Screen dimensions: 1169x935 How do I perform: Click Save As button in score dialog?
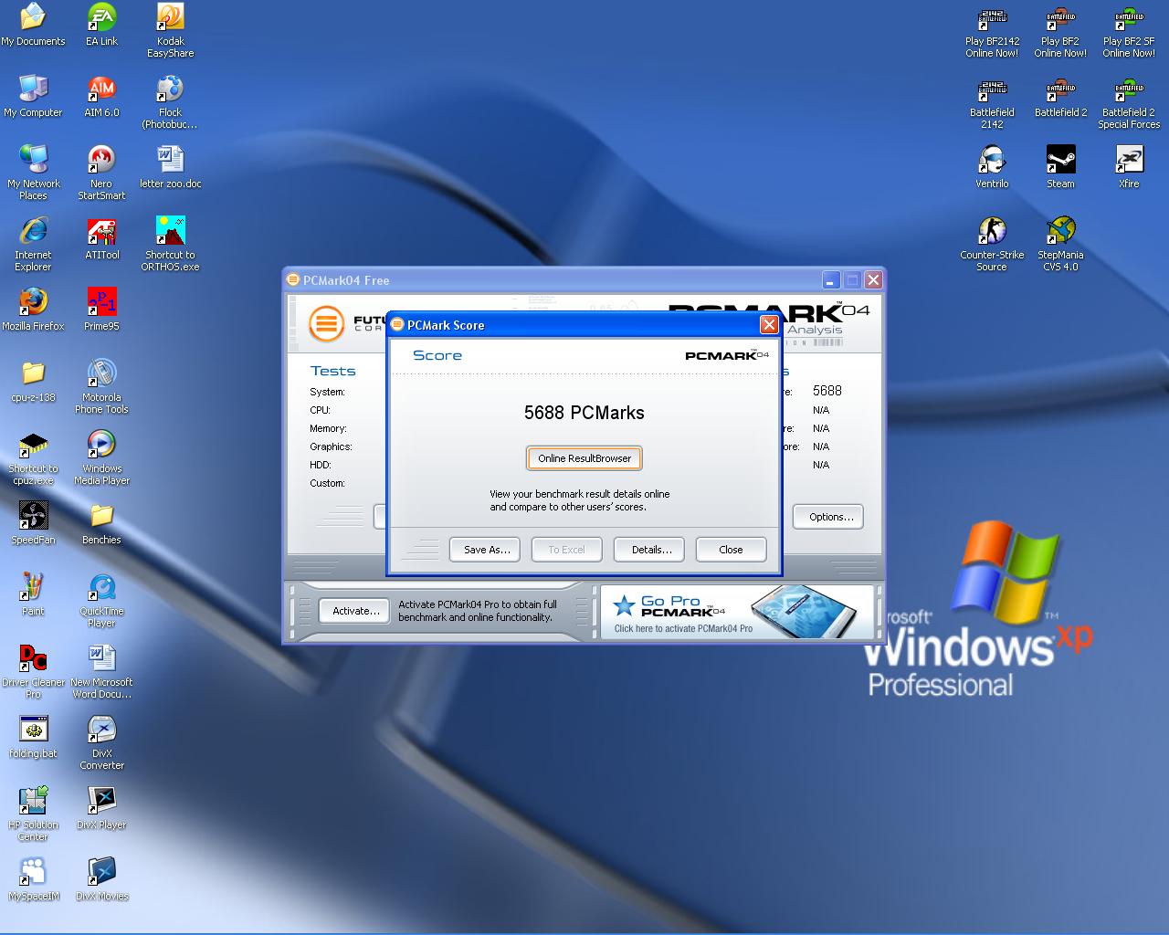tap(486, 550)
